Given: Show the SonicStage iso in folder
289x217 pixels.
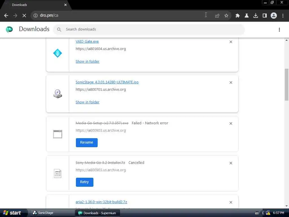Looking at the screenshot, I should (x=87, y=102).
